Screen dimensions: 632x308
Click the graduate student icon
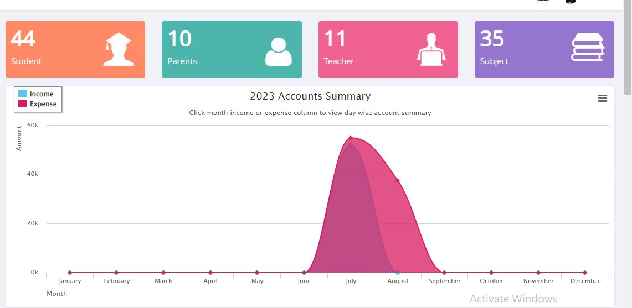pyautogui.click(x=119, y=50)
